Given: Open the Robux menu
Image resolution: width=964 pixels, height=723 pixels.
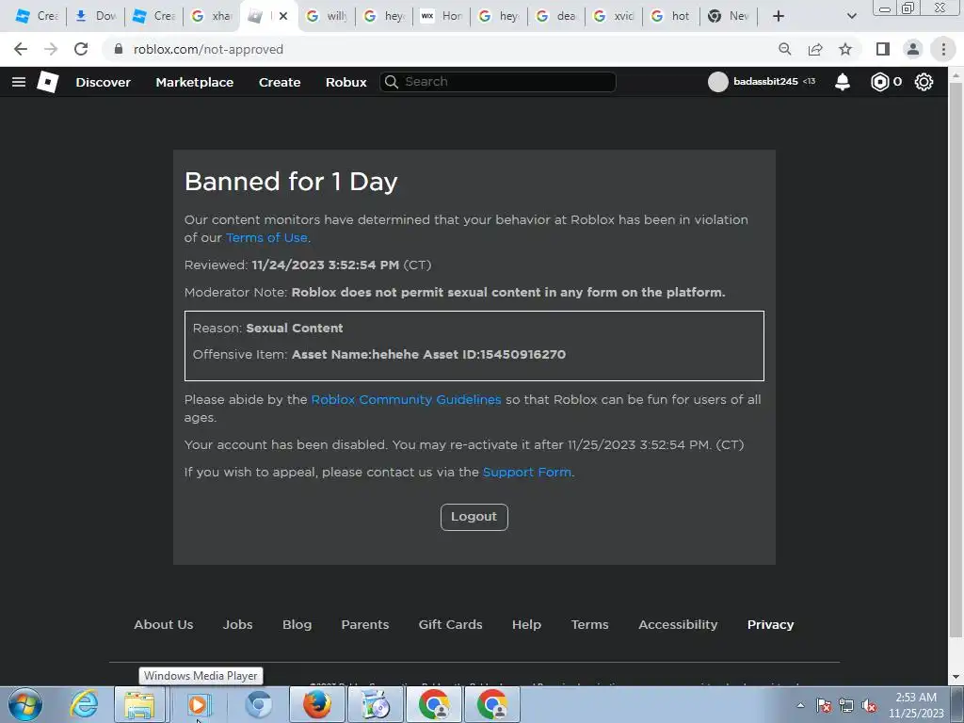Looking at the screenshot, I should click(x=346, y=82).
